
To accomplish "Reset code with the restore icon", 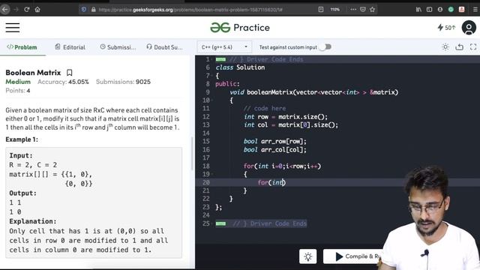I will point(459,47).
